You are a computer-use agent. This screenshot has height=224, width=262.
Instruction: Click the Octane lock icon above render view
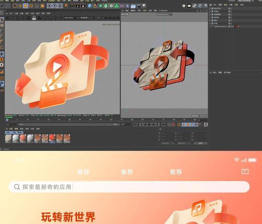pyautogui.click(x=34, y=18)
